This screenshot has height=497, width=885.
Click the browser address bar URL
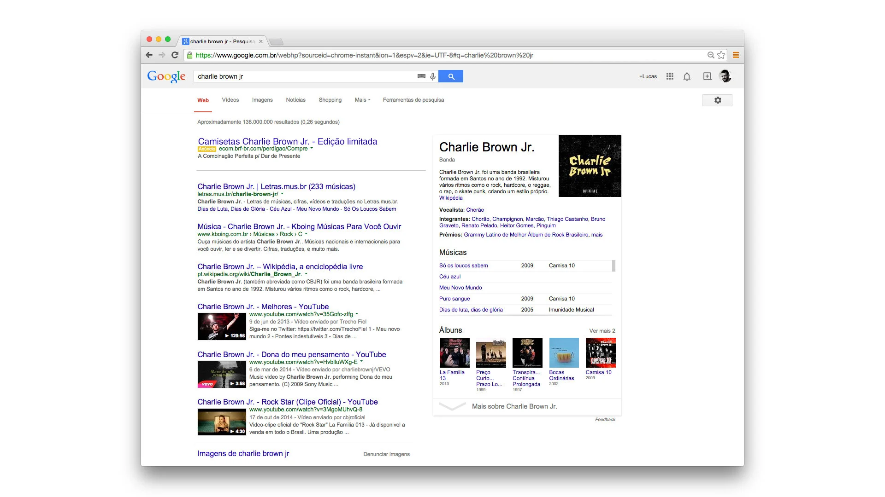(x=365, y=55)
